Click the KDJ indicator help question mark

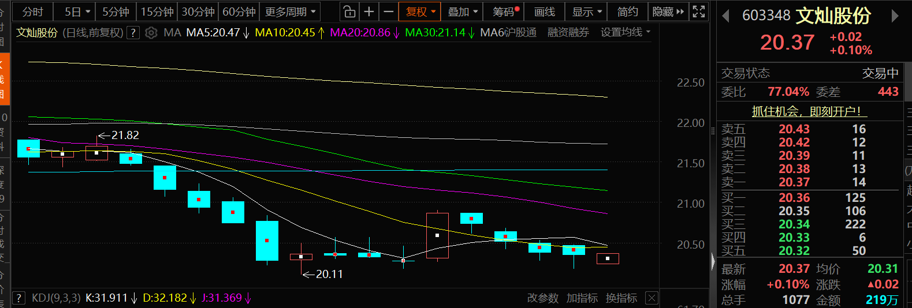[x=19, y=298]
